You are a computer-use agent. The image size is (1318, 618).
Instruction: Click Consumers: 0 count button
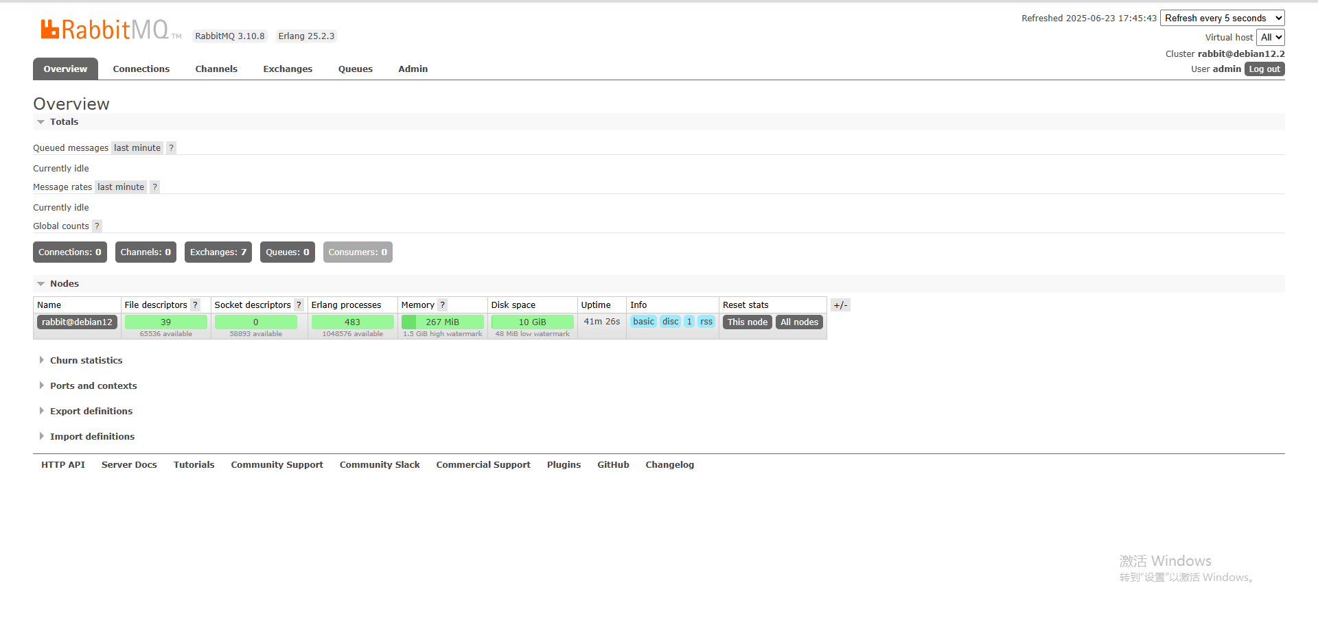pos(358,252)
